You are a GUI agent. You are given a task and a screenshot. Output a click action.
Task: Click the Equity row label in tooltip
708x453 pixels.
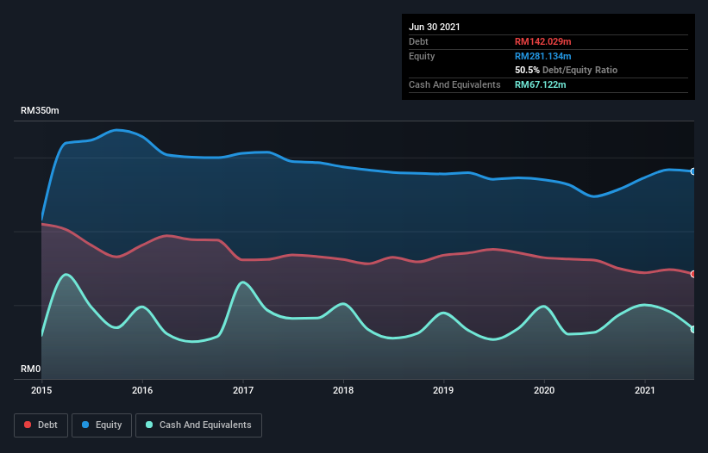[422, 56]
